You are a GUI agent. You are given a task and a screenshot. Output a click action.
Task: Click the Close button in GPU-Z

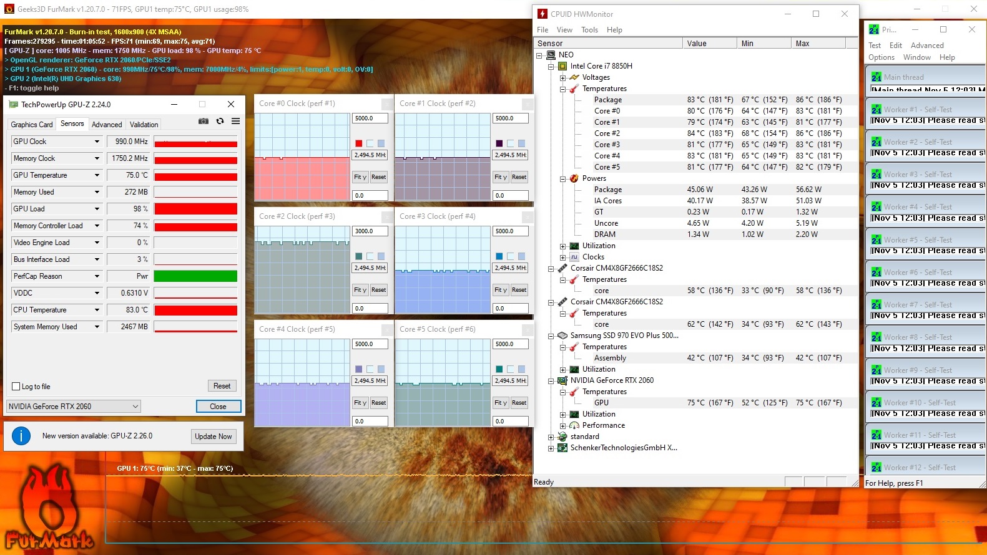coord(218,407)
